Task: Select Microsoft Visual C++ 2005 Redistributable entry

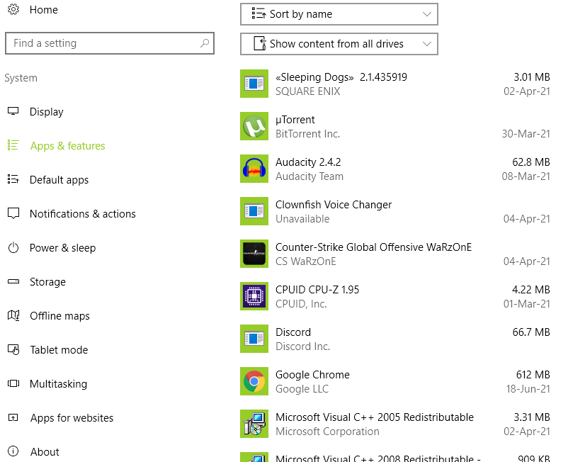Action: pyautogui.click(x=375, y=417)
